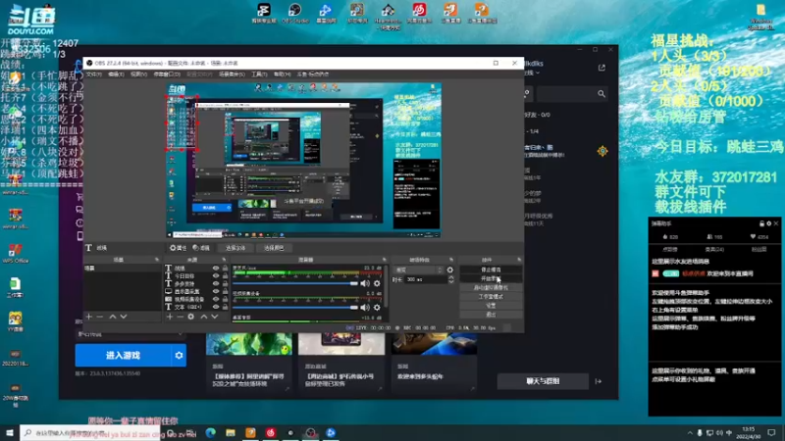785x441 pixels.
Task: Open filters icon in OBS source toolbar
Action: [201, 248]
